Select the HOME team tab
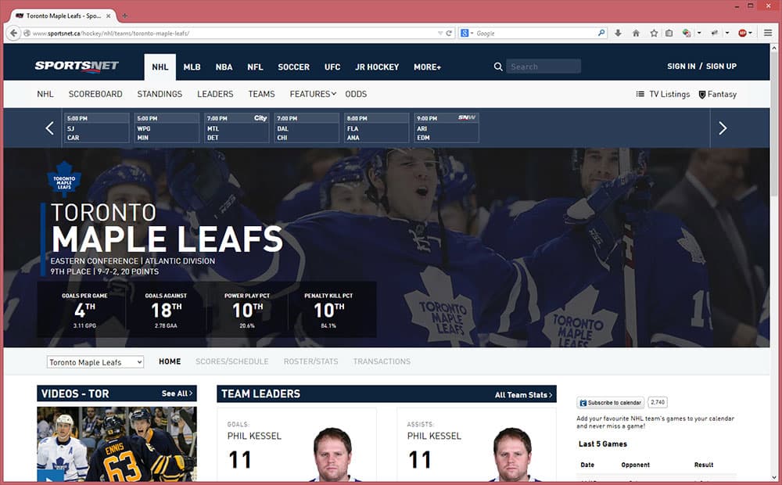The image size is (782, 485). click(170, 361)
